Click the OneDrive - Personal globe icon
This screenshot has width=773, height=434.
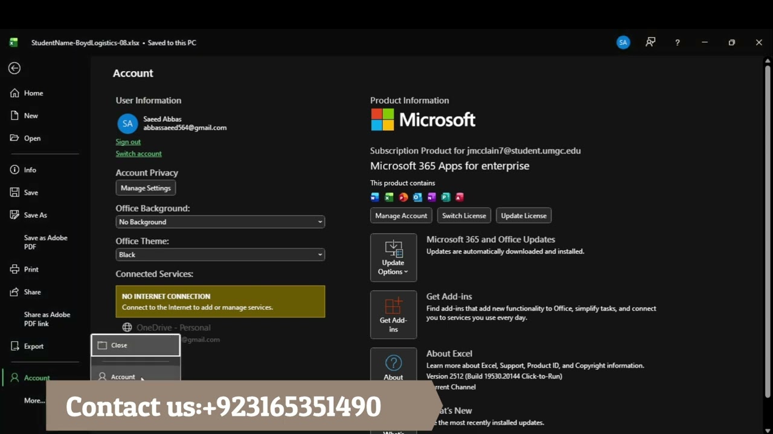(x=127, y=327)
